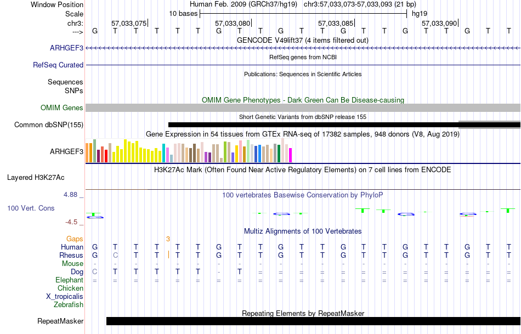Click the SNPs track label
521x334 pixels.
pos(74,90)
